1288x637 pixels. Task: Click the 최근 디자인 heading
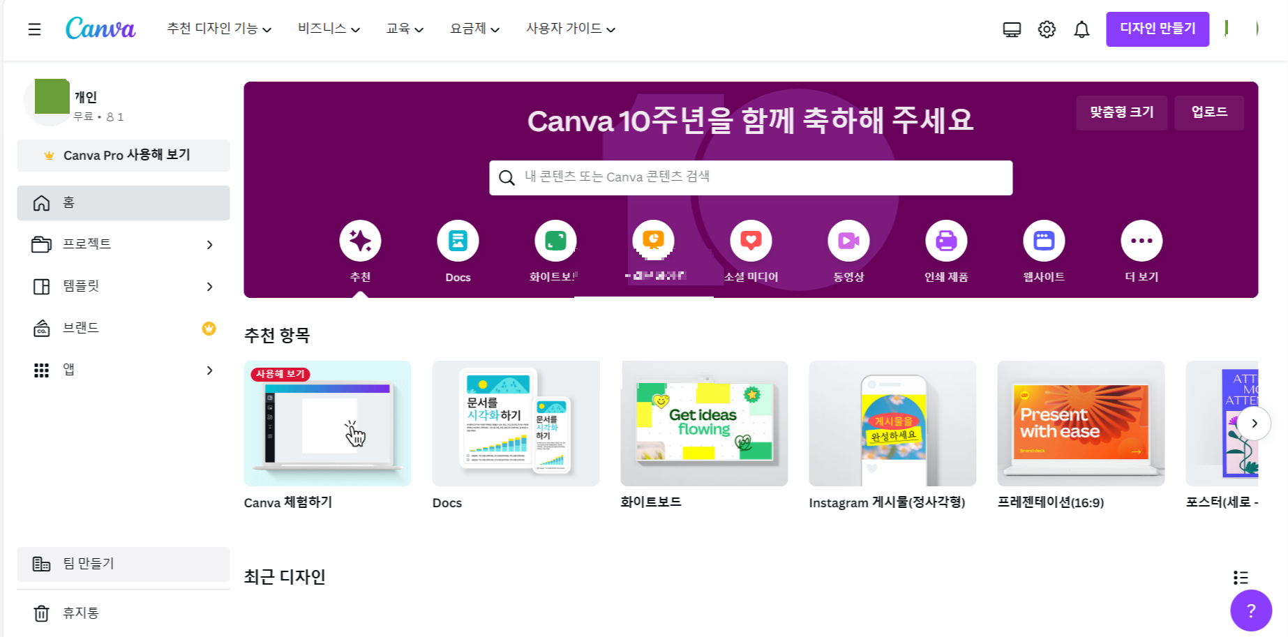click(x=285, y=577)
